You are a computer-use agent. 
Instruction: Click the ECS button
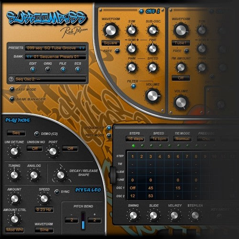78,69
